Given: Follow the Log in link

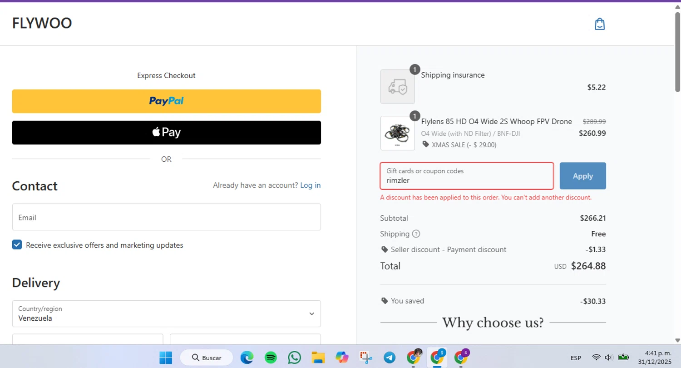Looking at the screenshot, I should coord(311,185).
